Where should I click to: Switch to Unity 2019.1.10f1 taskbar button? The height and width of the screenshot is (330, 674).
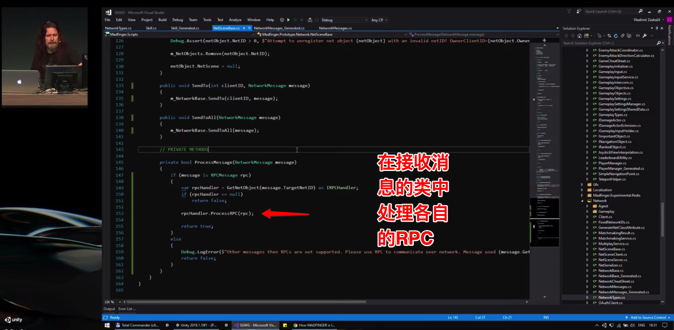pos(197,325)
